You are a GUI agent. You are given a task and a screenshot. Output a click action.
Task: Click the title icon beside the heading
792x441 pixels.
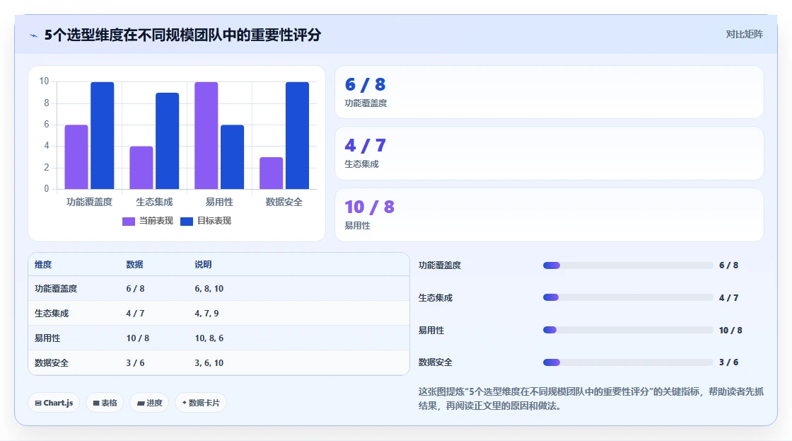[34, 35]
